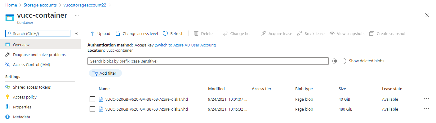The image size is (436, 123).
Task: Click the Access policy key icon
Action: pyautogui.click(x=8, y=97)
